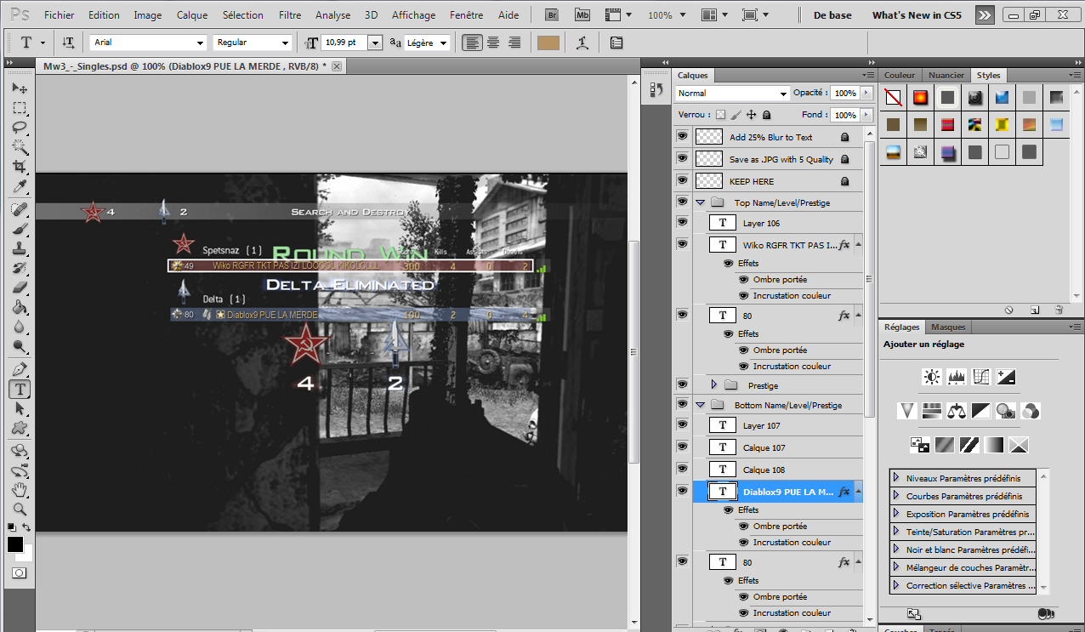Launch Adobe Bridge from top bar
The height and width of the screenshot is (632, 1085).
coord(552,15)
